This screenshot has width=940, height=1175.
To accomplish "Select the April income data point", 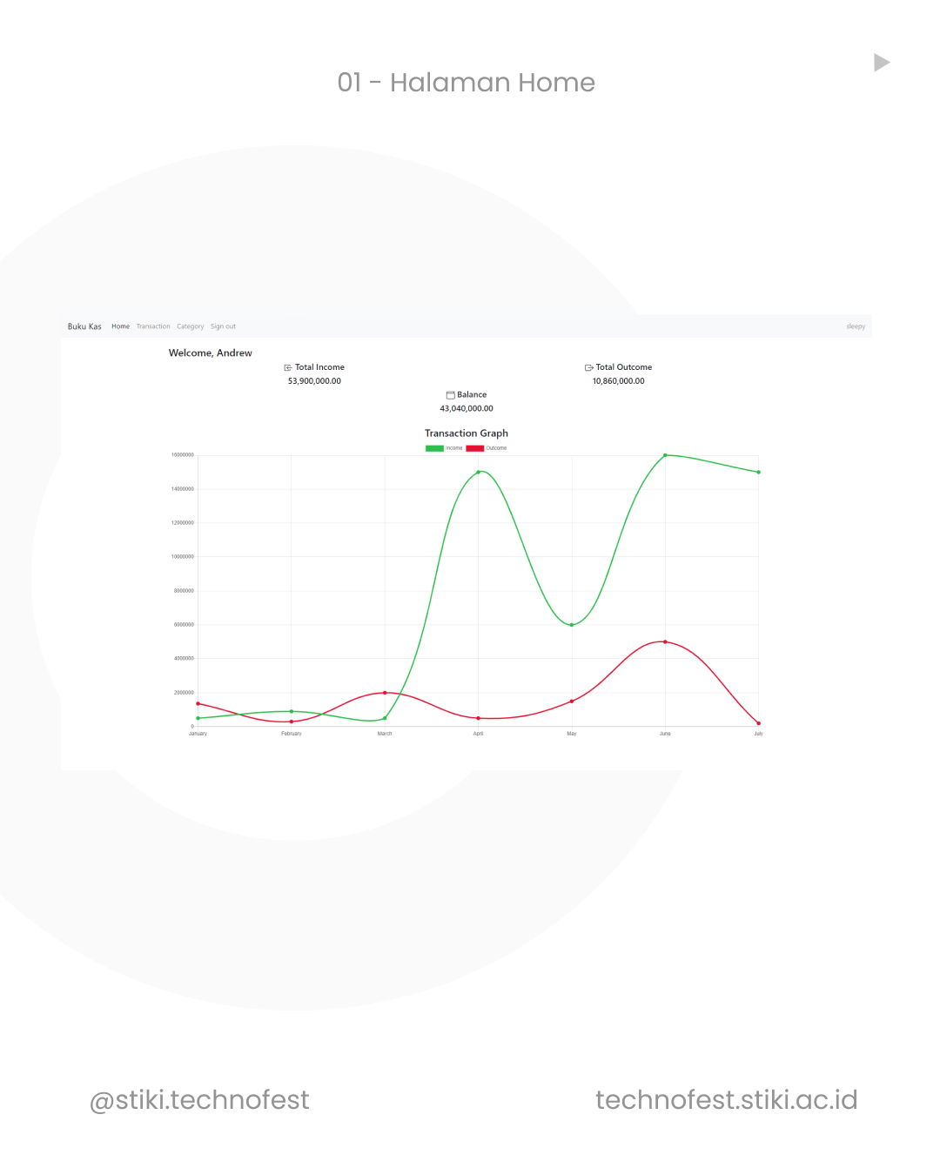I will tap(478, 472).
